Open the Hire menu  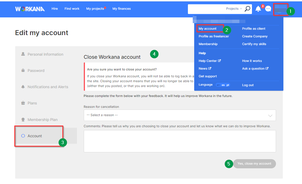(x=55, y=9)
